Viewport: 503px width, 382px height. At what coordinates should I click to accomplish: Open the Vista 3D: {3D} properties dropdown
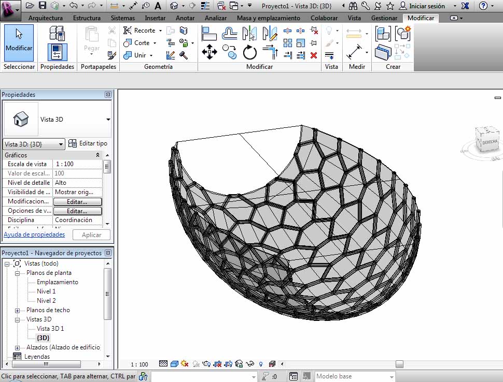pos(34,144)
